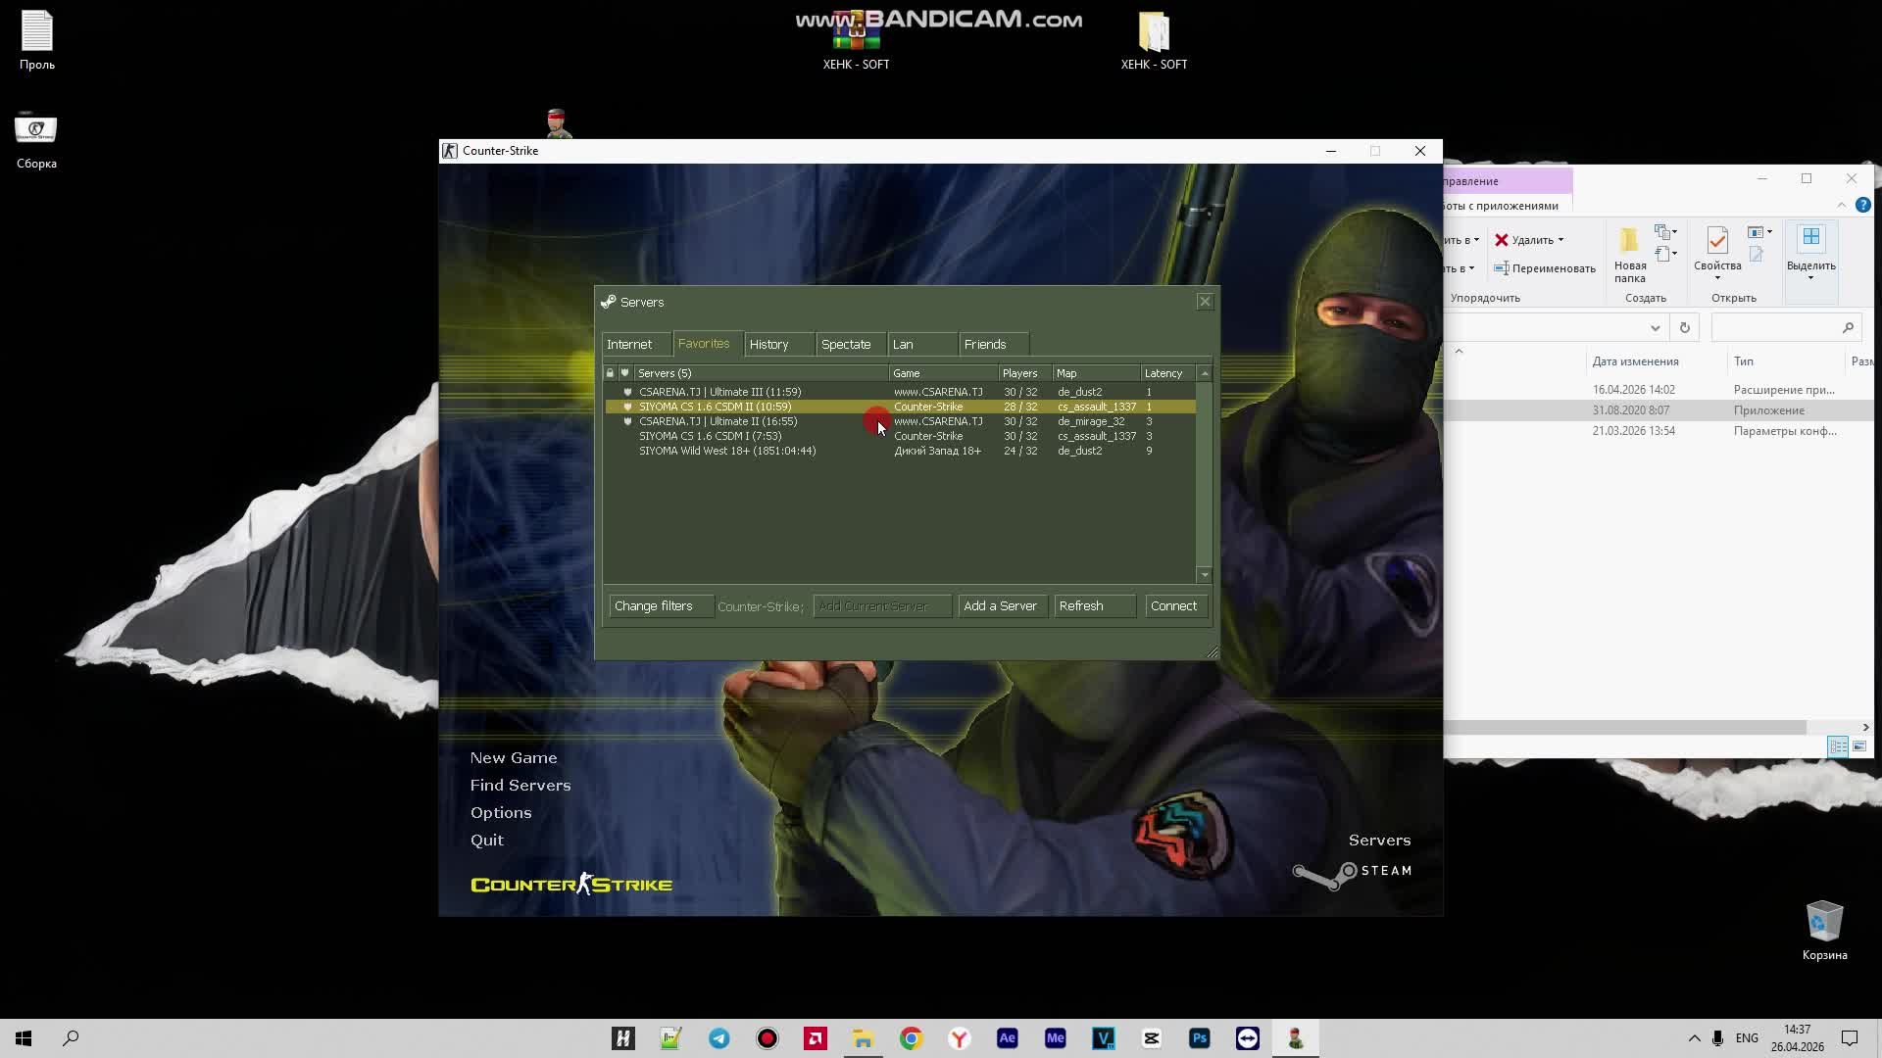This screenshot has width=1882, height=1058.
Task: Click the server list scrollbar down arrow
Action: pyautogui.click(x=1205, y=575)
